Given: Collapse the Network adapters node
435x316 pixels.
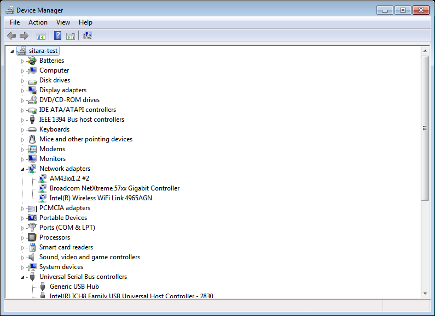Looking at the screenshot, I should tap(23, 169).
